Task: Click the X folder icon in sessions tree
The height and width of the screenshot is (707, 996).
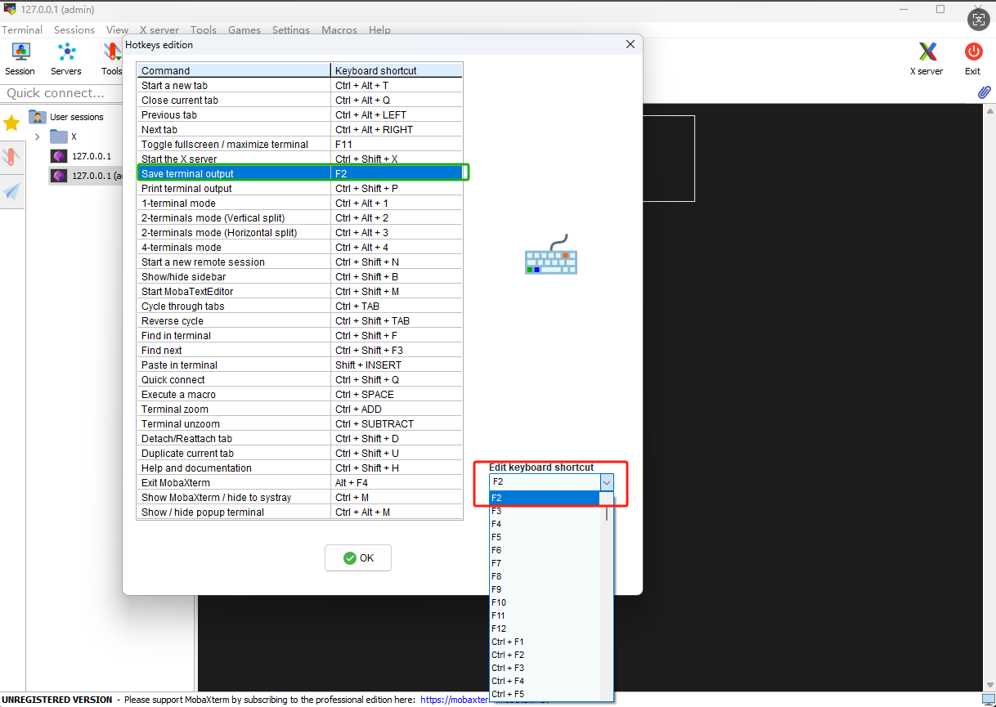Action: [x=58, y=136]
